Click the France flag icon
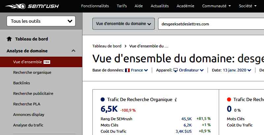Image resolution: width=264 pixels, height=135 pixels. pos(127,70)
